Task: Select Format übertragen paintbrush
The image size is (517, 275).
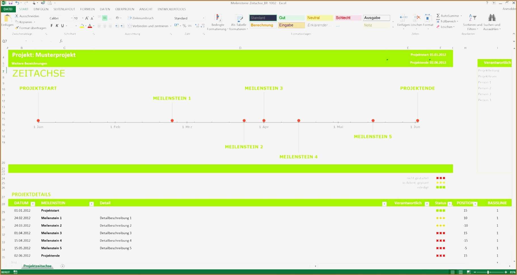Action: [x=17, y=28]
